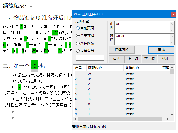
Task: Click the 查找 button
Action: click(x=161, y=50)
